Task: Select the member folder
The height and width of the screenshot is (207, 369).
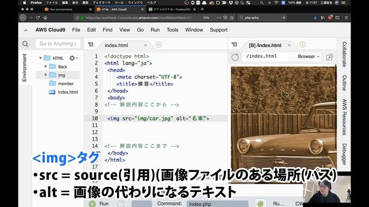Action: (66, 83)
